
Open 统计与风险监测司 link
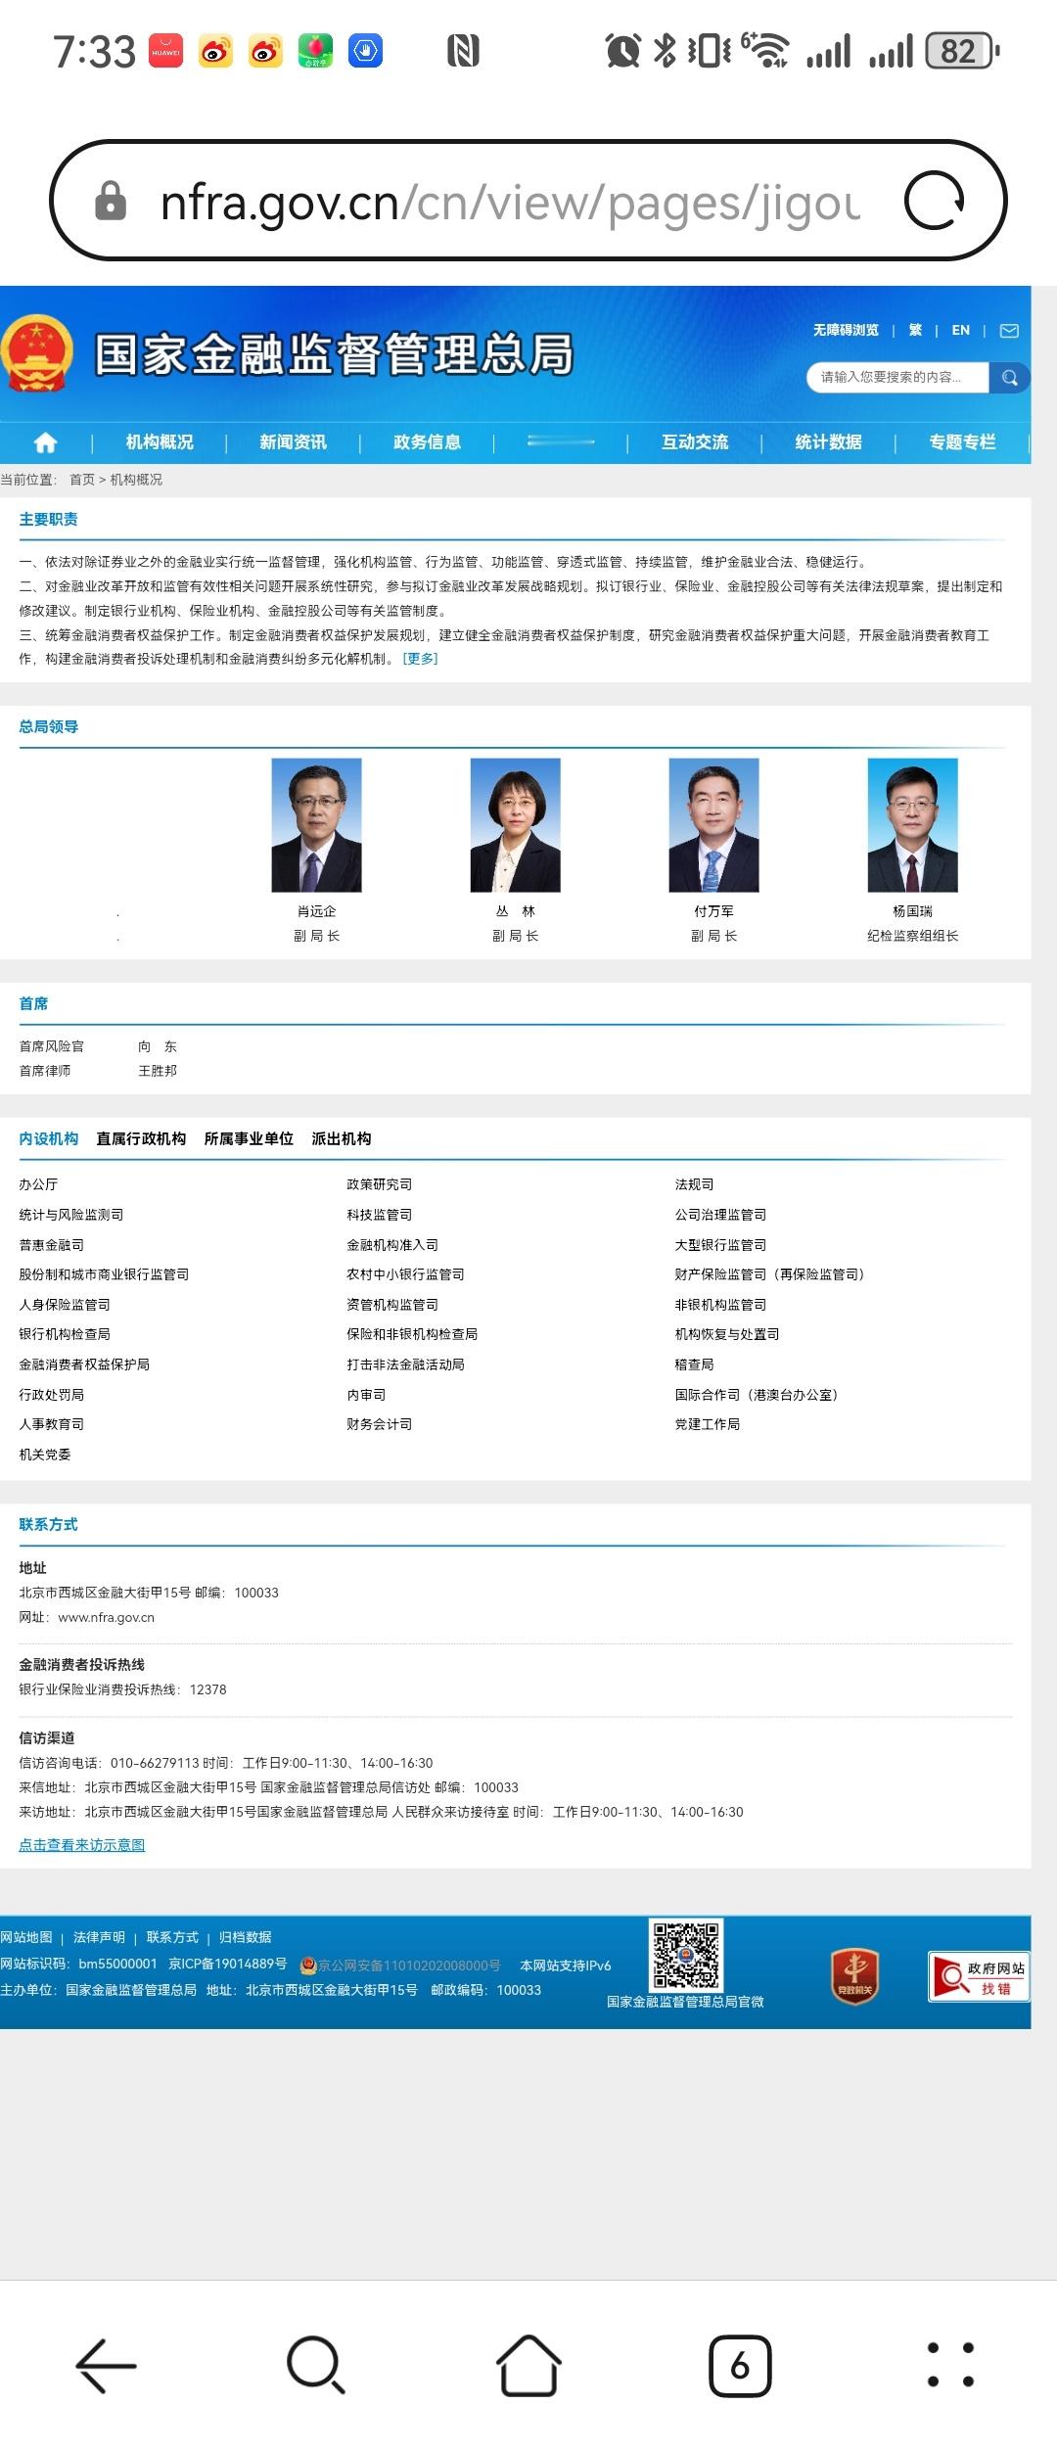[x=71, y=1215]
